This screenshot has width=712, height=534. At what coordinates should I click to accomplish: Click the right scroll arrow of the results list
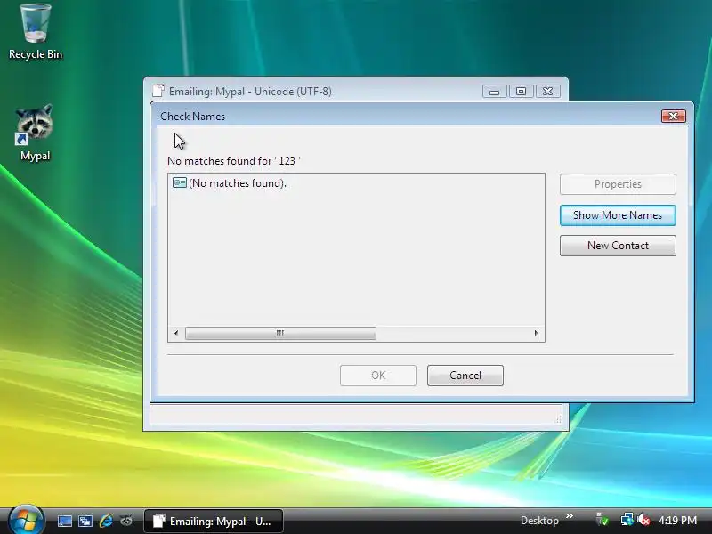[537, 333]
